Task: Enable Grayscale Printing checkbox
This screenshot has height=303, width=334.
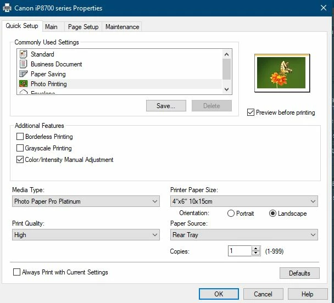Action: pyautogui.click(x=20, y=148)
